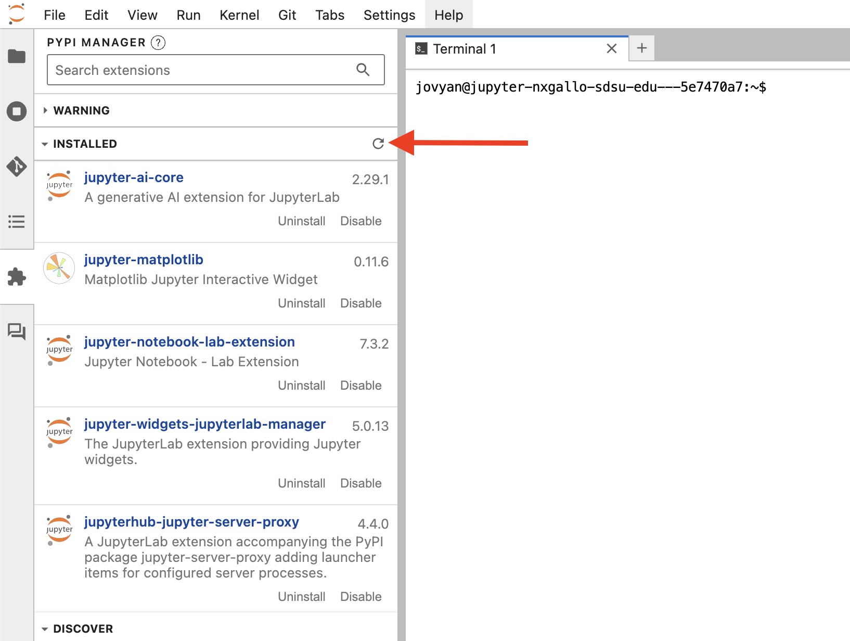This screenshot has width=850, height=641.
Task: Open the Kernel menu
Action: (239, 15)
